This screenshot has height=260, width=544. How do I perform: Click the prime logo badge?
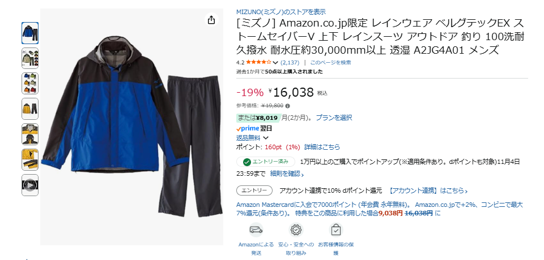(248, 128)
